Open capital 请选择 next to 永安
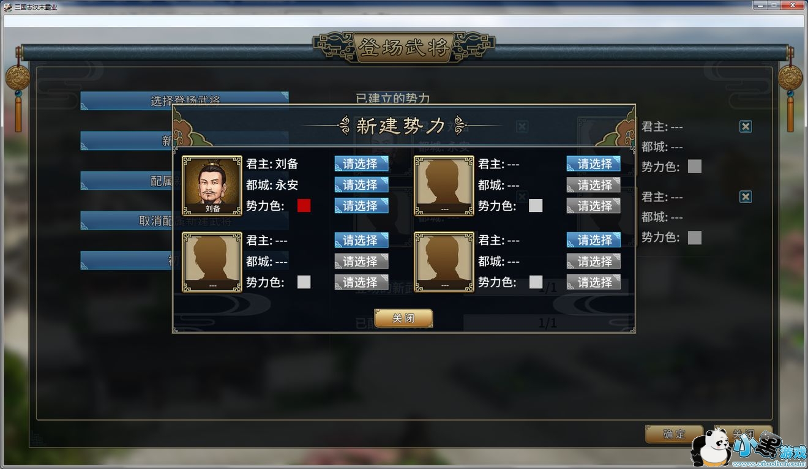Image resolution: width=808 pixels, height=469 pixels. 361,184
